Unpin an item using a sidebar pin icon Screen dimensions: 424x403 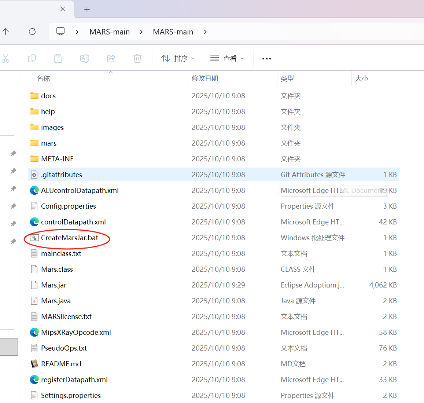[x=13, y=154]
